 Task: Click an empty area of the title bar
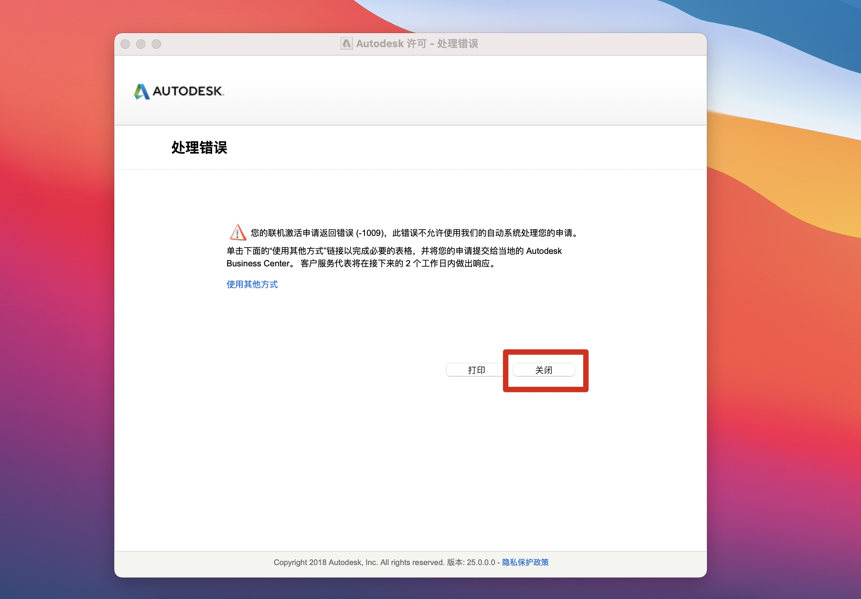585,44
